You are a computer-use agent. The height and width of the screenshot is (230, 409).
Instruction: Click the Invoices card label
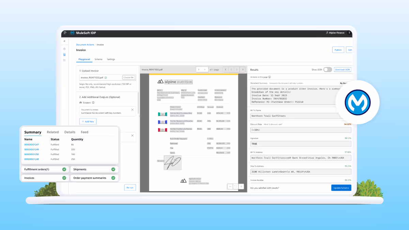pos(29,178)
